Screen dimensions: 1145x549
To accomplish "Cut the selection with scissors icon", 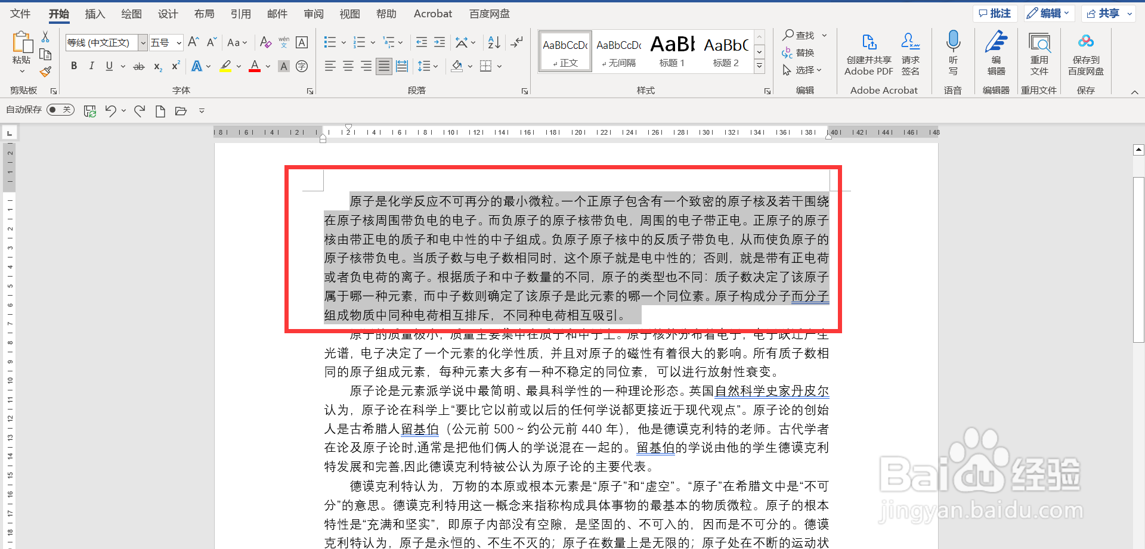I will coord(45,37).
